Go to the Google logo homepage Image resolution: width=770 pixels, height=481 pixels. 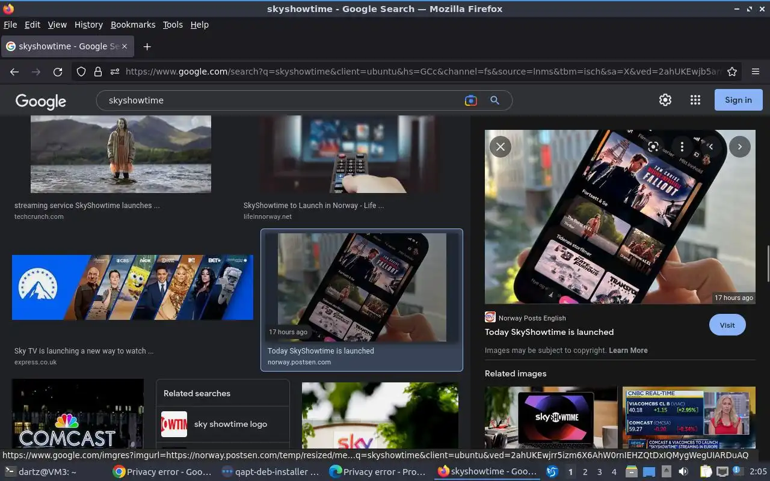click(40, 101)
